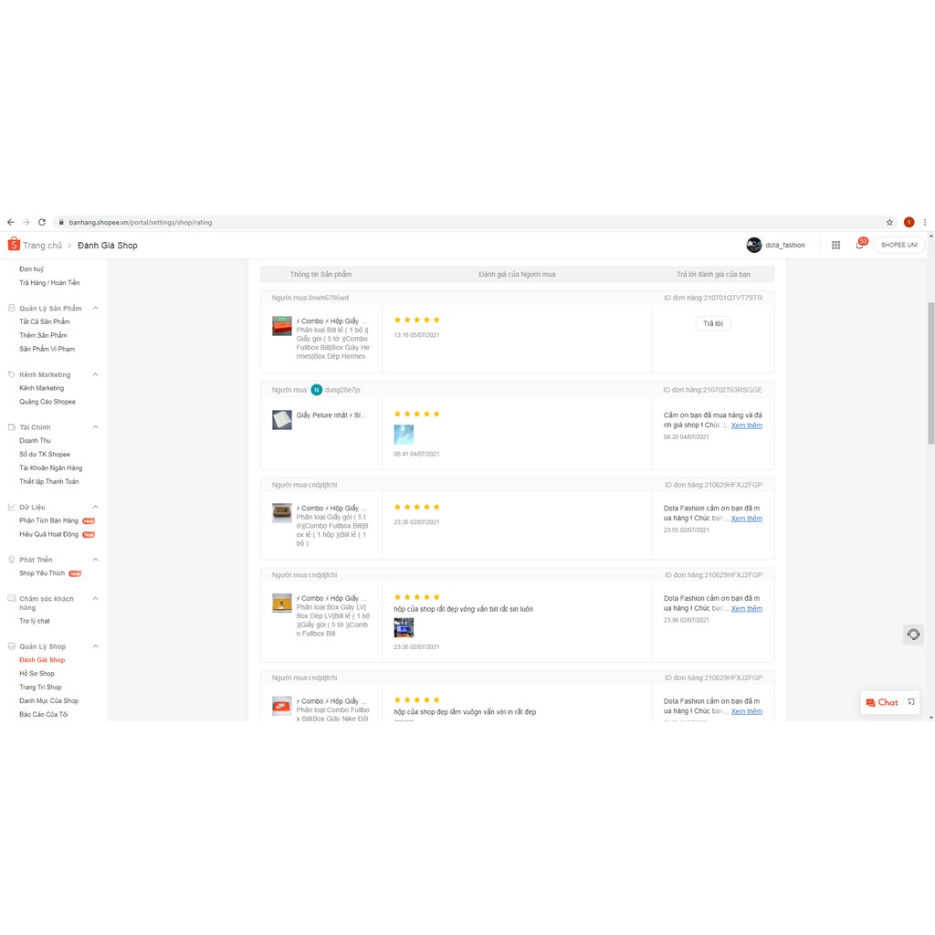Screen dimensions: 935x935
Task: Collapse the Quản Lý Sản Phẩm section
Action: (96, 309)
